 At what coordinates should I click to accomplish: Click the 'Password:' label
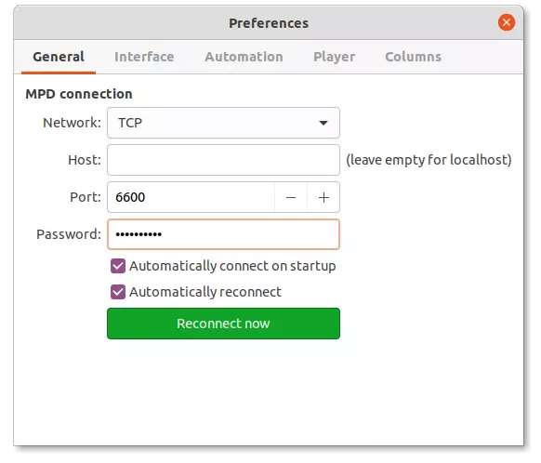click(x=69, y=234)
